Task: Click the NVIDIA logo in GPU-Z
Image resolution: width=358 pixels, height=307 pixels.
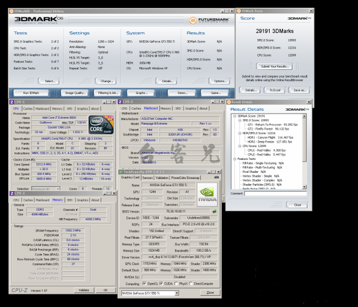Action: tap(207, 195)
